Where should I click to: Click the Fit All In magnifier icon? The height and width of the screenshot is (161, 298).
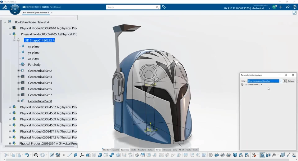point(36,155)
